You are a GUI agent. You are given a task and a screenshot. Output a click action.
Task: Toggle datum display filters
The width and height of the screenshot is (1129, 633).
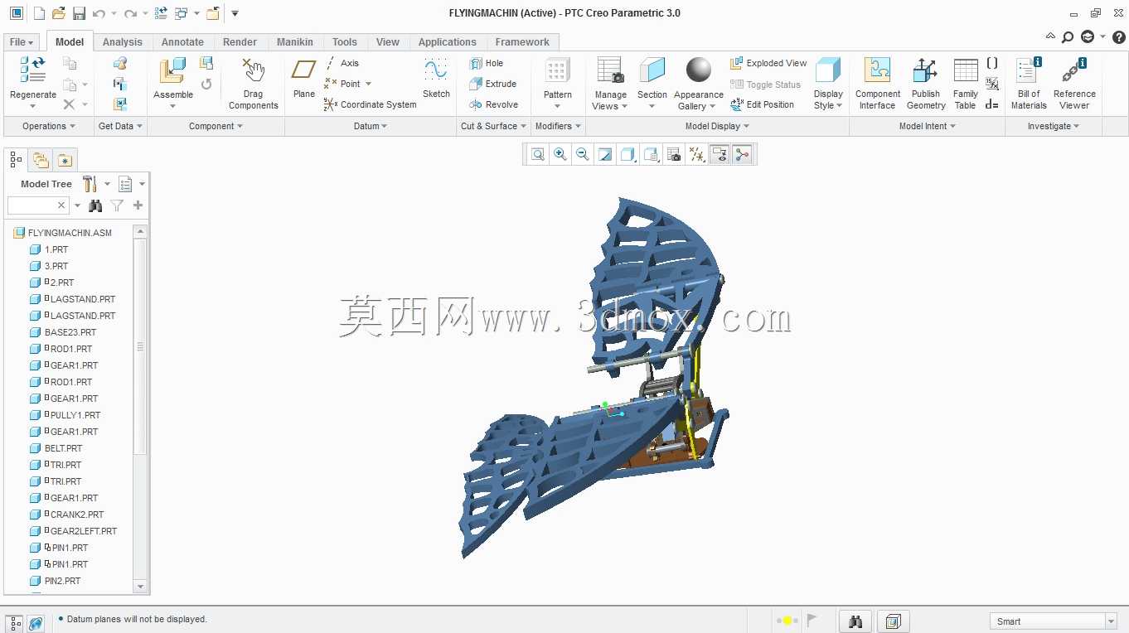(697, 154)
